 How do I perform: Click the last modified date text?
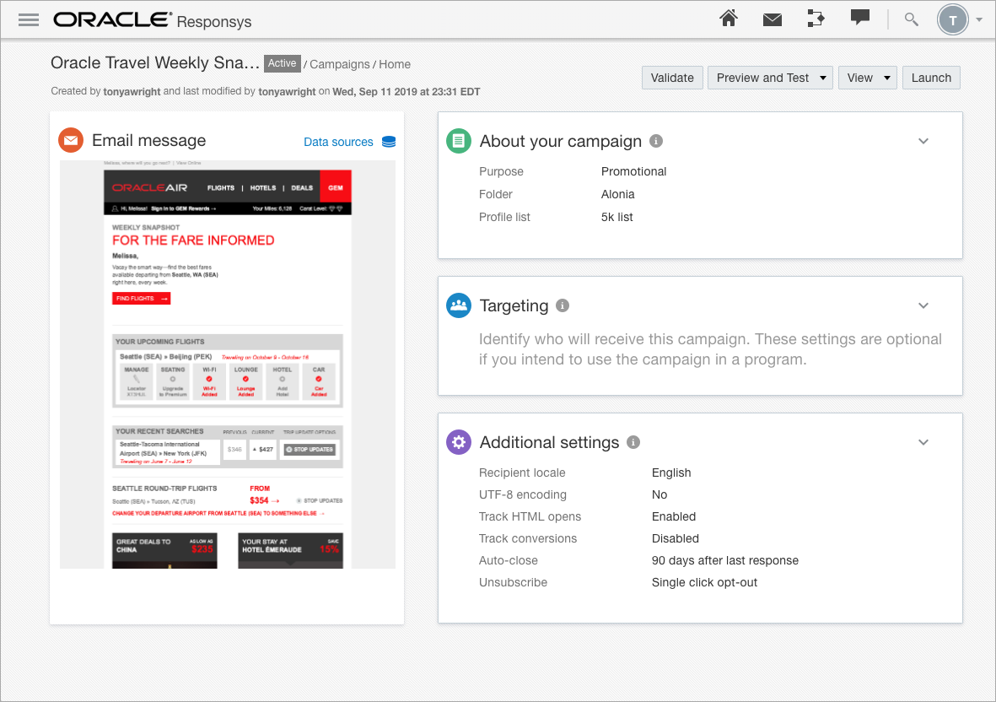coord(406,91)
